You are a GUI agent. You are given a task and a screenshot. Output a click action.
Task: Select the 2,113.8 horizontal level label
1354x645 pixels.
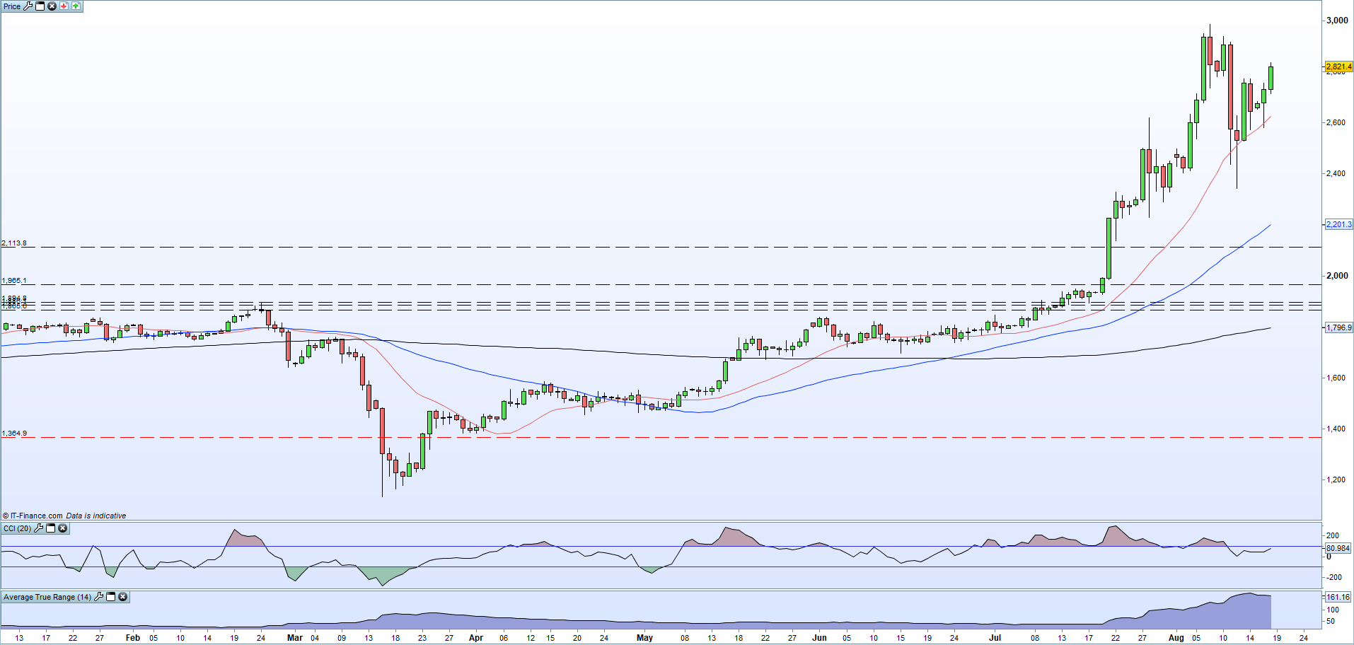[x=14, y=243]
